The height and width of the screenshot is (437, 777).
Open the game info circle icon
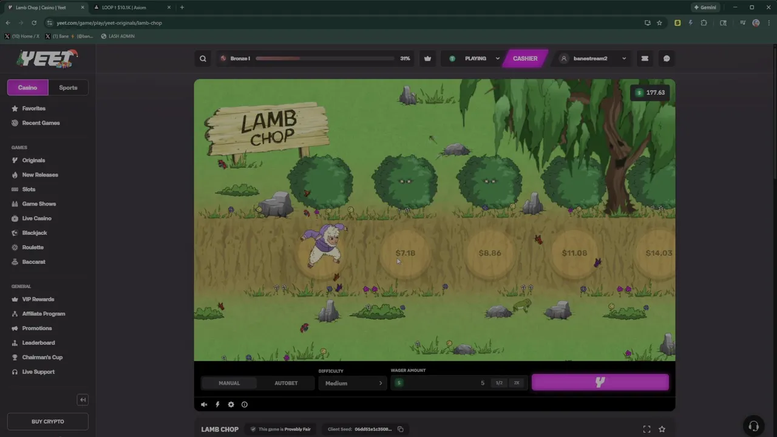coord(245,405)
